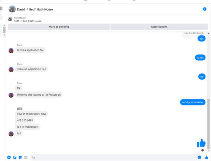
Task: Click the small seen-by avatar under the thumbs-up
Action: 203,150
